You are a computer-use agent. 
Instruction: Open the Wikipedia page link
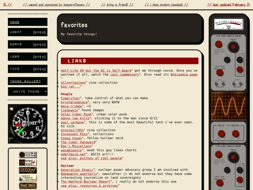[x=184, y=75]
